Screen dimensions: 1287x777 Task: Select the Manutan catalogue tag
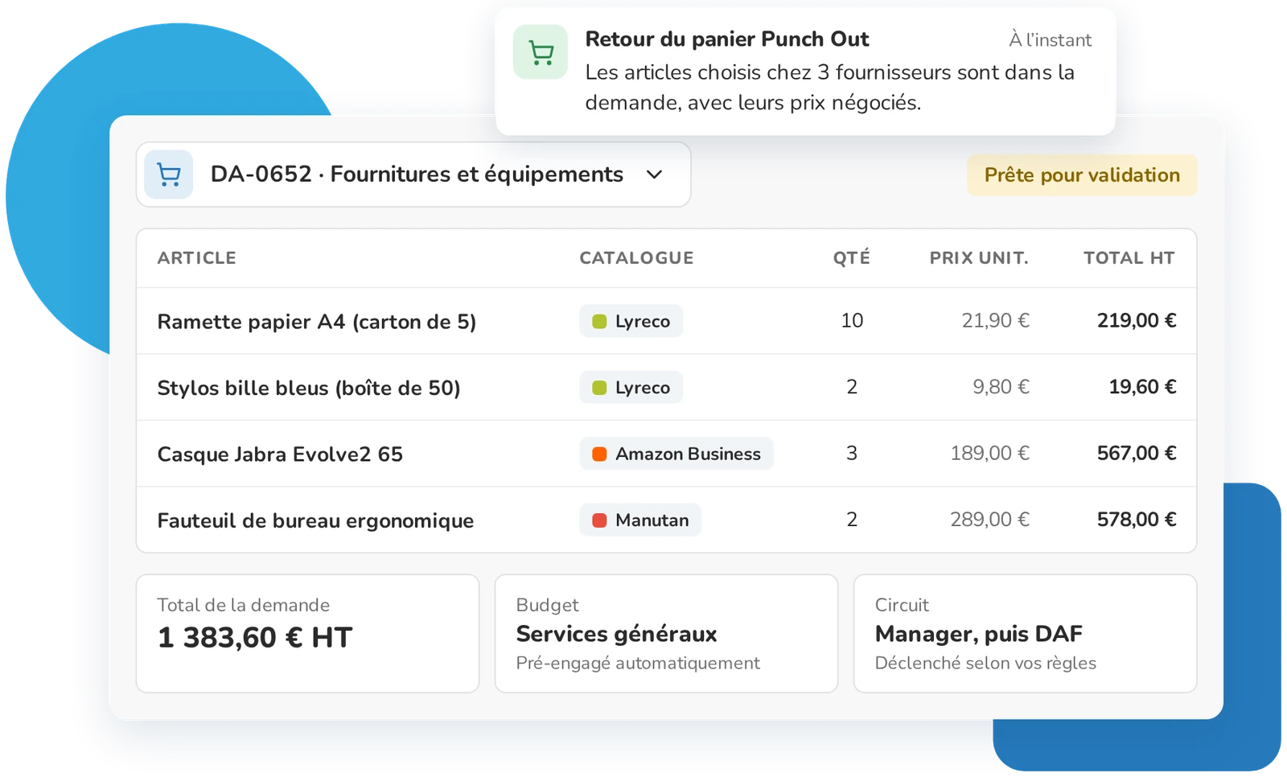click(x=640, y=520)
